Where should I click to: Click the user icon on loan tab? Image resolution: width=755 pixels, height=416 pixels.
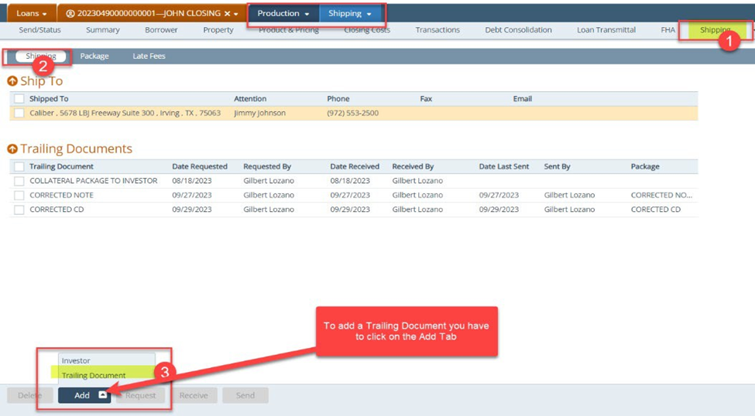(x=70, y=13)
